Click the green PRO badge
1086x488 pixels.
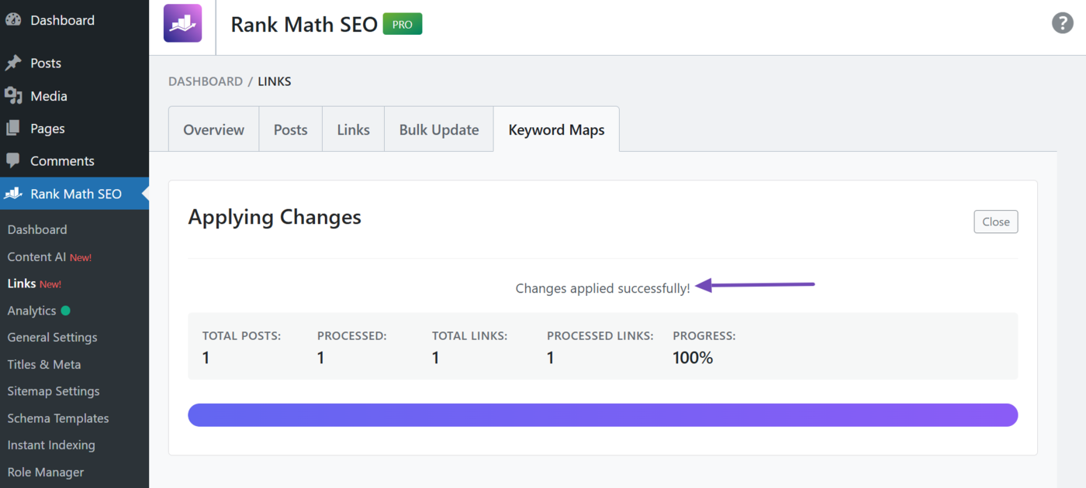point(402,24)
